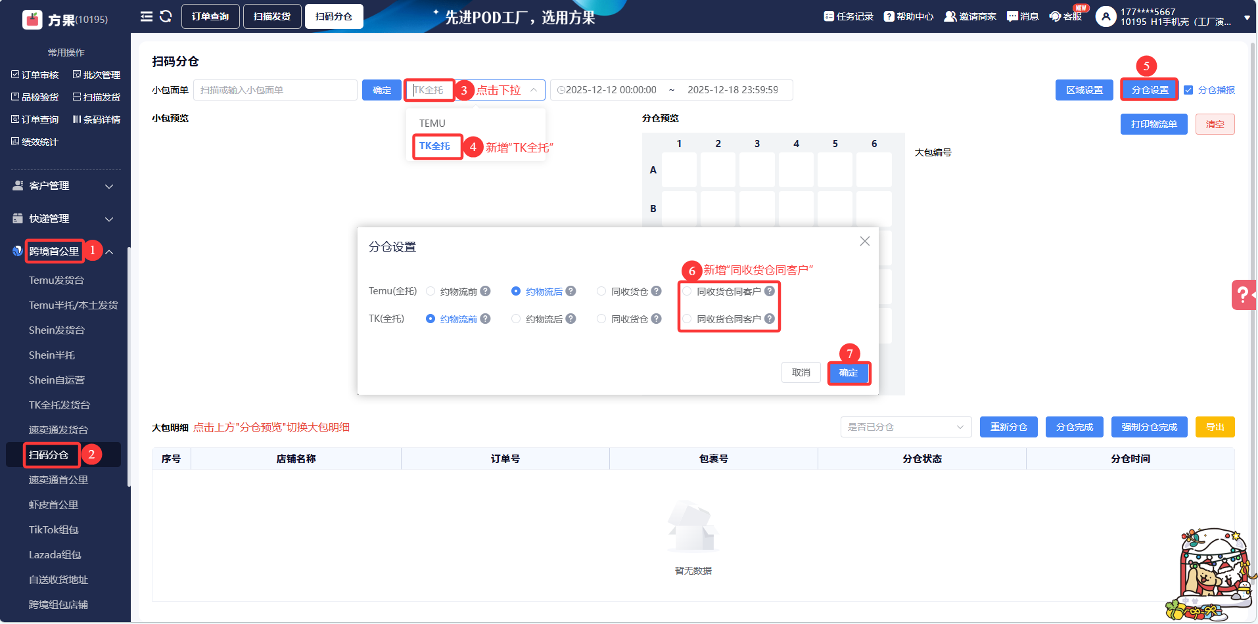Open 消息 messages
This screenshot has width=1258, height=624.
click(x=1023, y=16)
